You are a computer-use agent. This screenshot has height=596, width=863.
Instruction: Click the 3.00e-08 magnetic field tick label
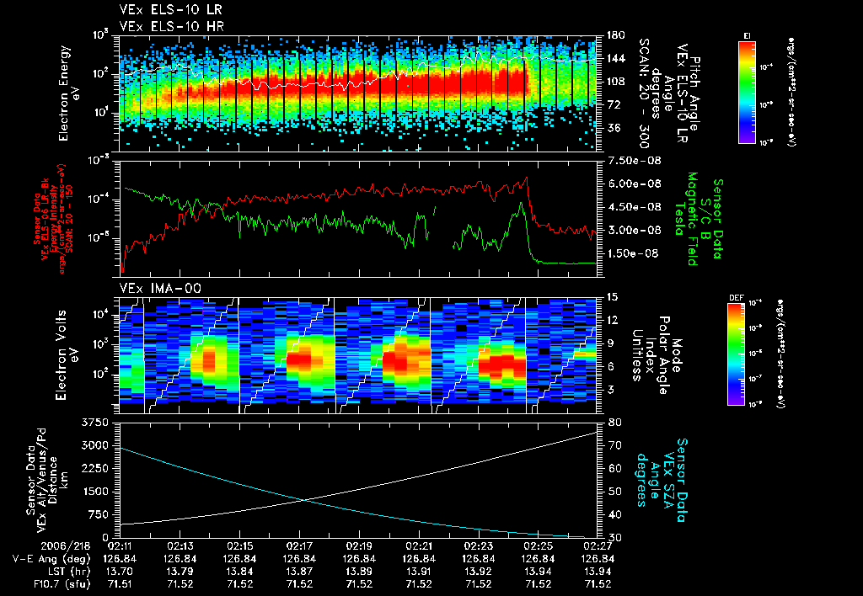[634, 230]
